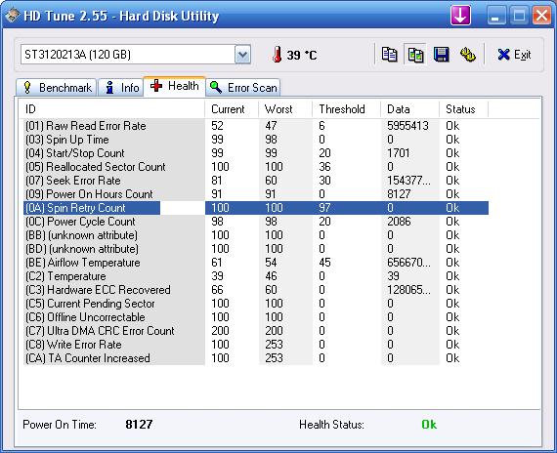
Task: Select the (C6) Offline Uncorrectable row
Action: [256, 317]
